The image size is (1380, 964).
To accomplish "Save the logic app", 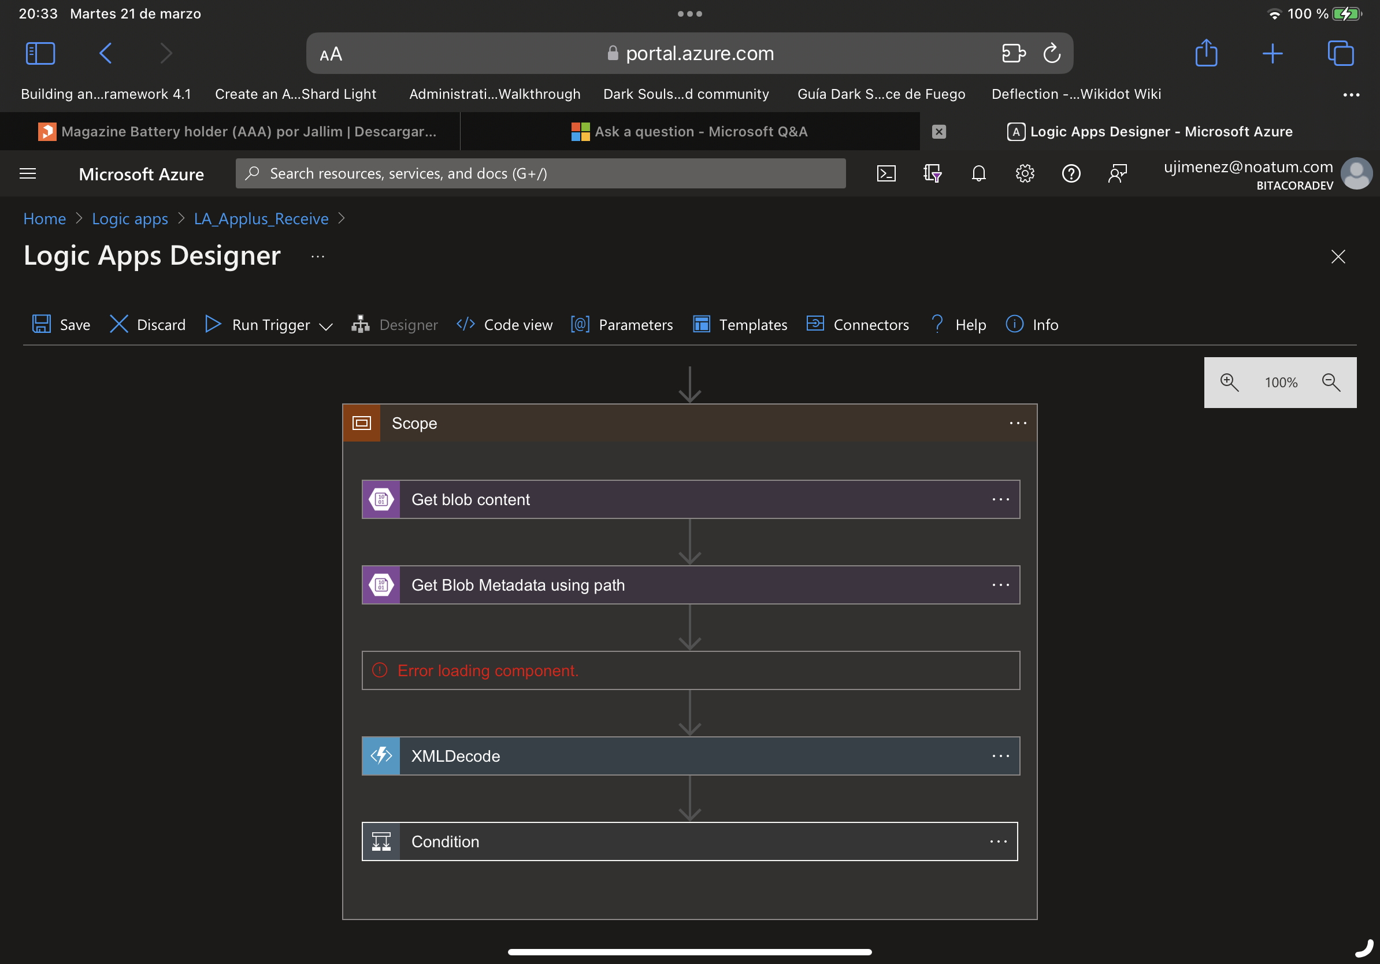I will point(61,325).
